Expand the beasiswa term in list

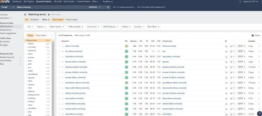click(27, 51)
